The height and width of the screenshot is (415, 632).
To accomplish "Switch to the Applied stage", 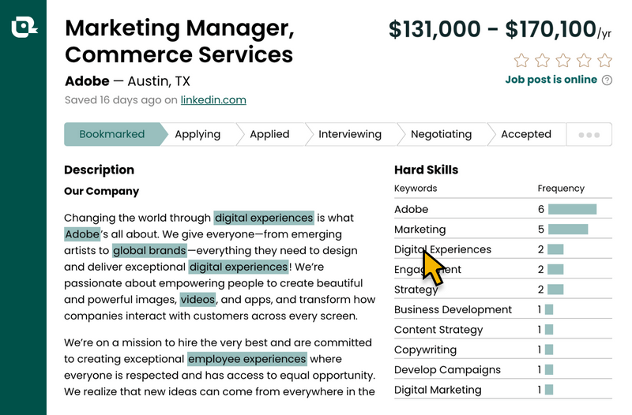I will 269,134.
